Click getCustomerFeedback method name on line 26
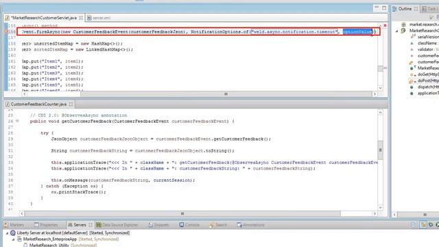439x247 pixels. coord(86,121)
